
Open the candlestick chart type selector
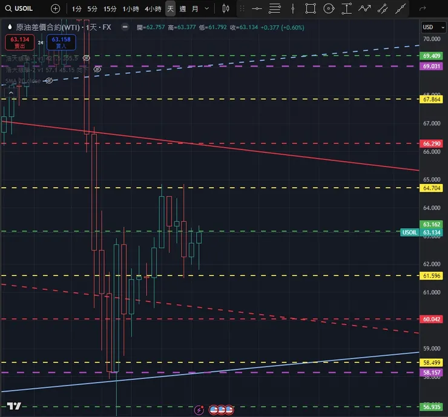pyautogui.click(x=226, y=9)
